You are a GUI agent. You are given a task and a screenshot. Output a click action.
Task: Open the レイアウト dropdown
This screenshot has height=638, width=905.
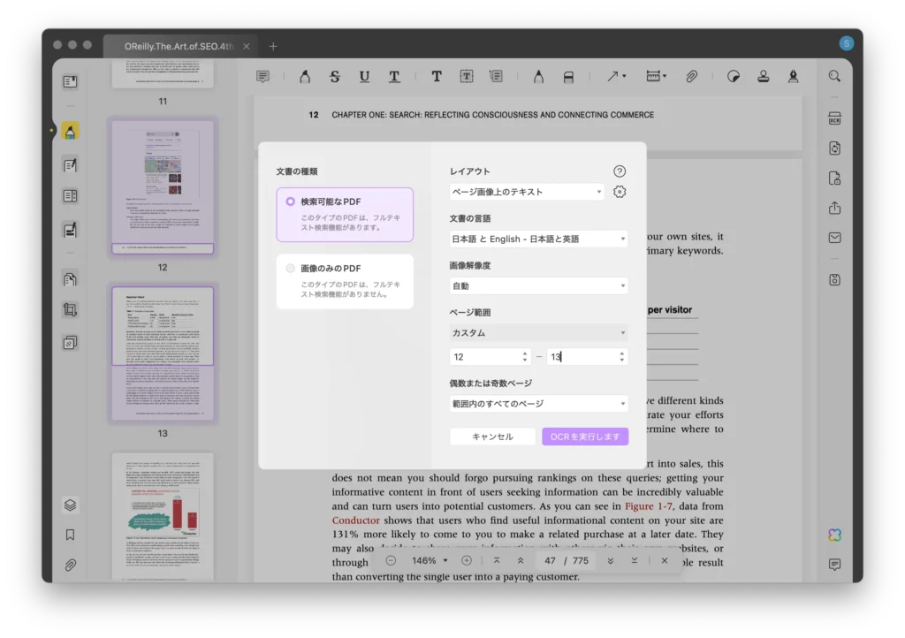click(x=527, y=192)
